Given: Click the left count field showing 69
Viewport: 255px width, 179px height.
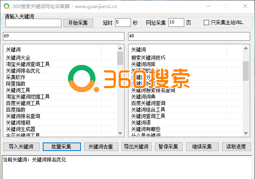Looking at the screenshot, I should point(63,36).
